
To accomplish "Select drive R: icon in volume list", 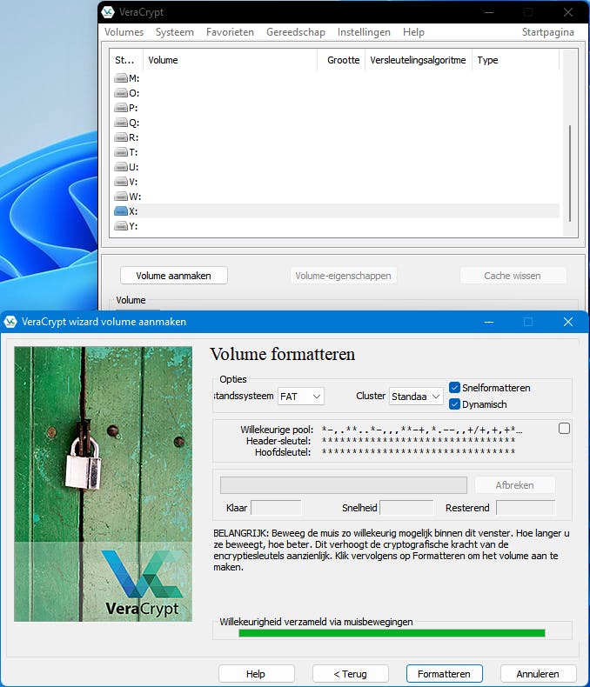I will [121, 137].
